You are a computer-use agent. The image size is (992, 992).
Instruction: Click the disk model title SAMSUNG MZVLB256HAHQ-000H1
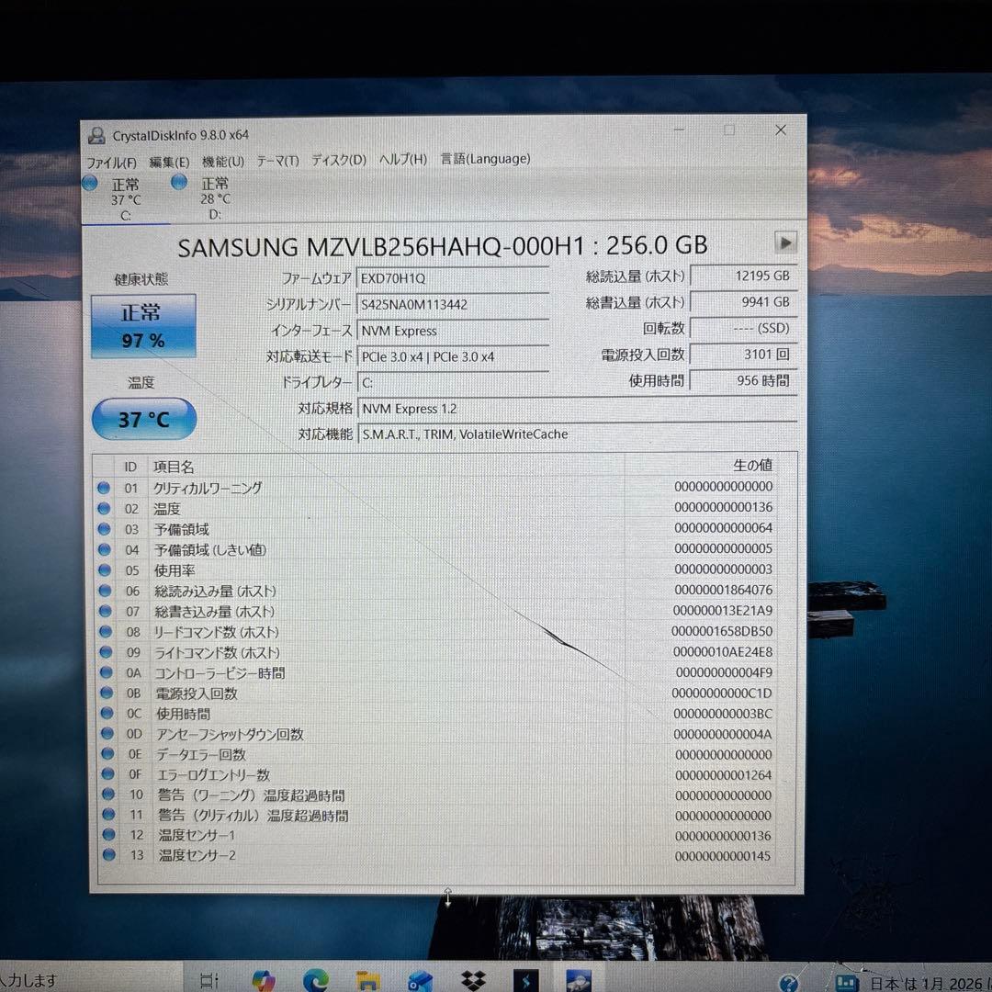click(381, 247)
